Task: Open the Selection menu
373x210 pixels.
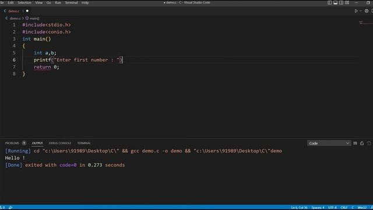Action: tap(24, 2)
